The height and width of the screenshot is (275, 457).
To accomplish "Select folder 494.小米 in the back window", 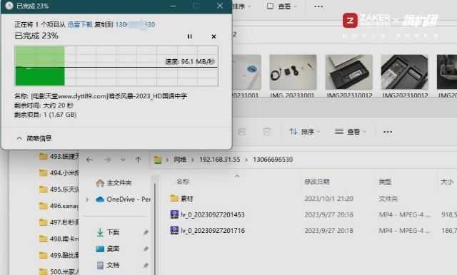I will coord(59,173).
